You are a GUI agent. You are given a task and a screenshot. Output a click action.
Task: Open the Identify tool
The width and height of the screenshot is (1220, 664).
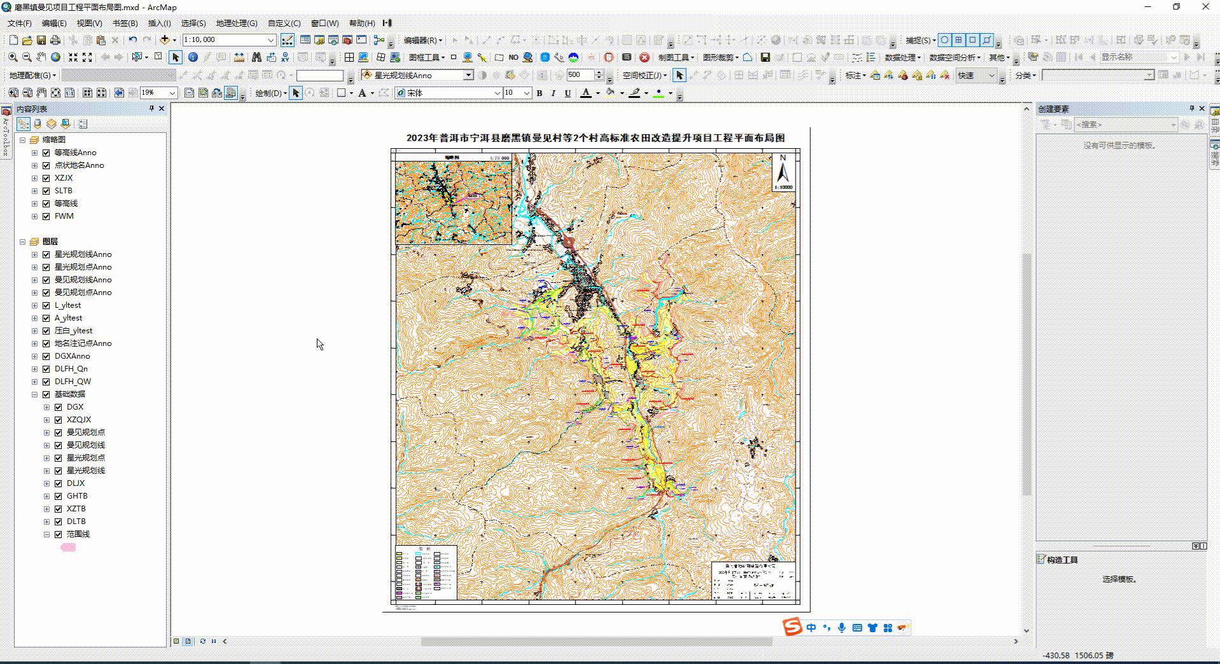(193, 57)
